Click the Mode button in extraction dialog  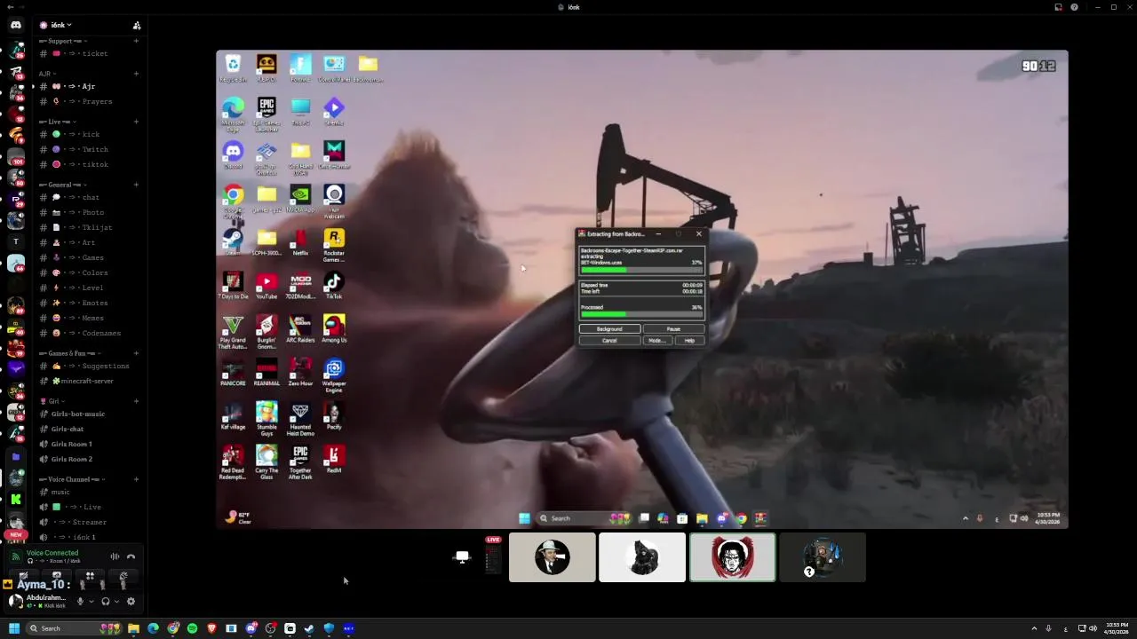(x=657, y=340)
